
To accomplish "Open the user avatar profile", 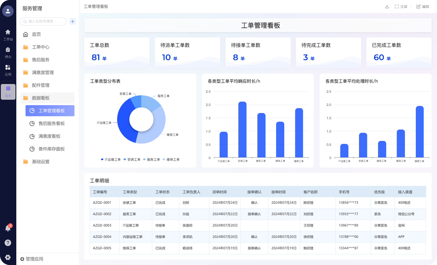I will coord(8,11).
